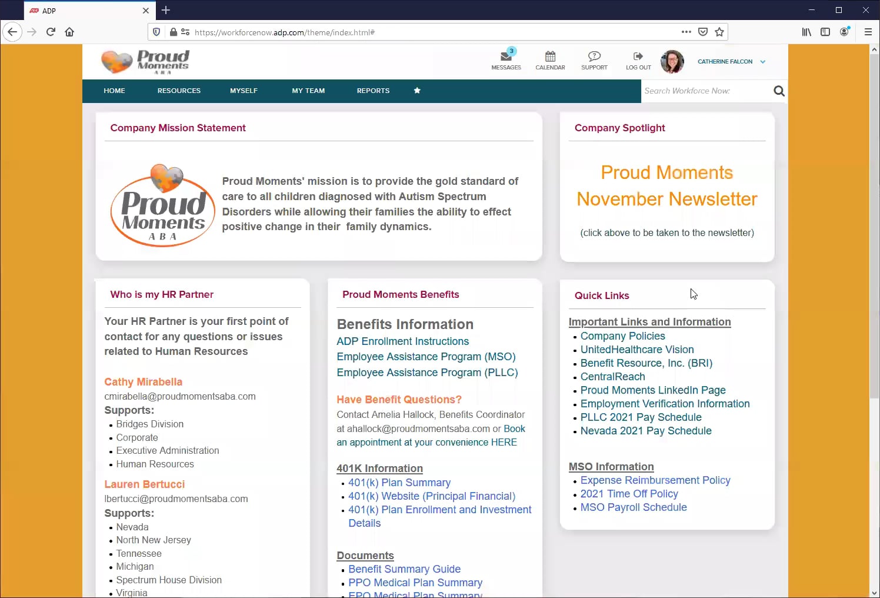Open UnitedHealthcare Vision link
880x598 pixels.
(x=637, y=350)
